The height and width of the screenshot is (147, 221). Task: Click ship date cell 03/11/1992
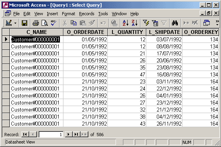164,81
